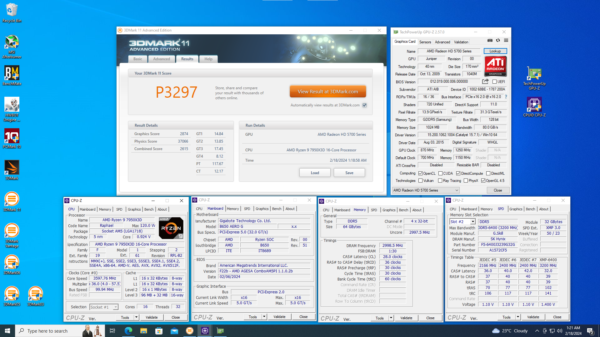This screenshot has height=337, width=600.
Task: Open the BenchMate desktop shortcut
Action: coord(12,76)
